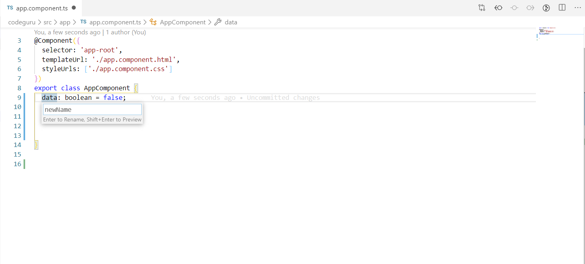Click the Split Editor Right icon
The height and width of the screenshot is (264, 585).
562,7
